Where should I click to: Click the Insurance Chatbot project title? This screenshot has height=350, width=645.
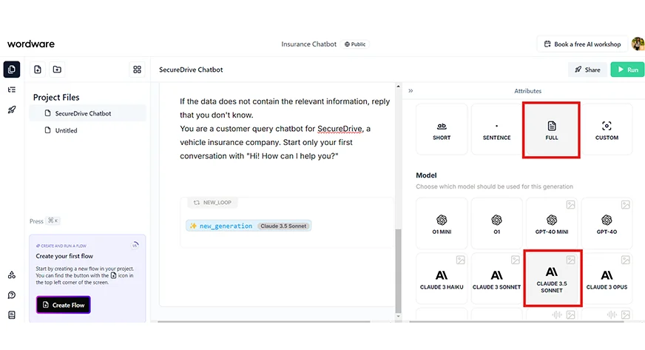coord(309,44)
